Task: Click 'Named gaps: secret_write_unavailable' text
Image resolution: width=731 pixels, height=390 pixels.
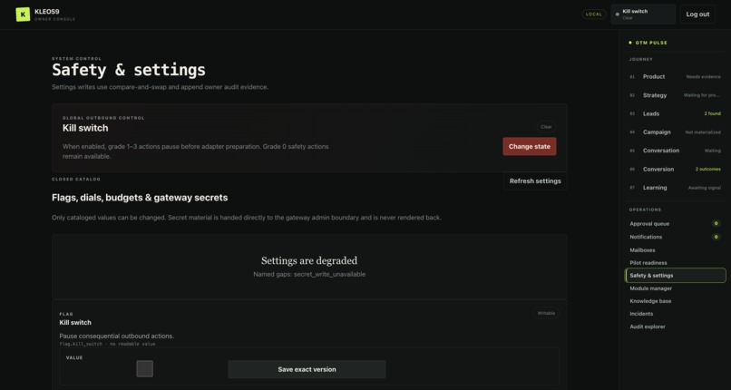Action: coord(309,275)
